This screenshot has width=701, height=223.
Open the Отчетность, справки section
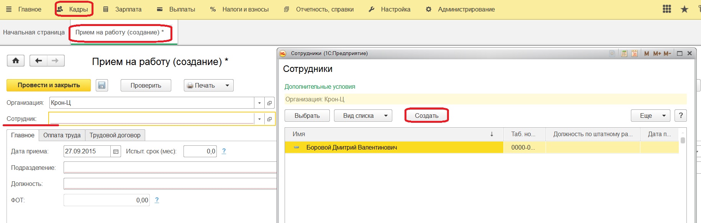point(319,9)
